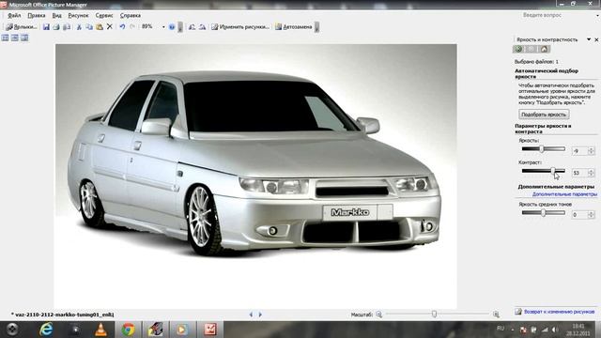The image size is (601, 338).
Task: Click the midtone value field showing 0
Action: pos(578,215)
